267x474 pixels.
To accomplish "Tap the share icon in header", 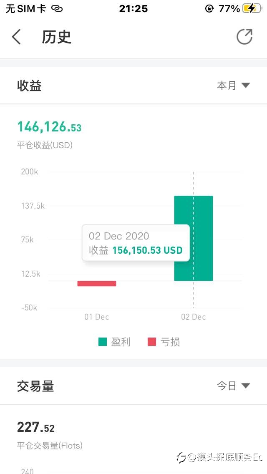I will 244,37.
